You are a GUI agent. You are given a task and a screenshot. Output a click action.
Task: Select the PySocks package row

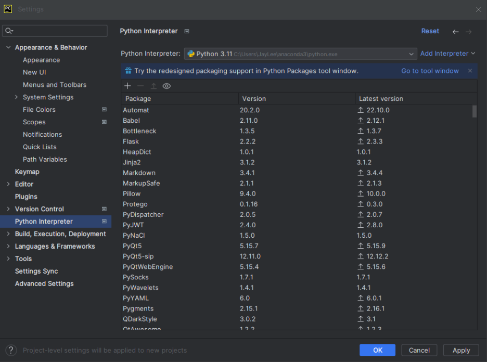click(x=297, y=277)
